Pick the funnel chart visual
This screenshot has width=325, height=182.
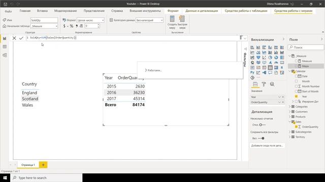pos(258,58)
